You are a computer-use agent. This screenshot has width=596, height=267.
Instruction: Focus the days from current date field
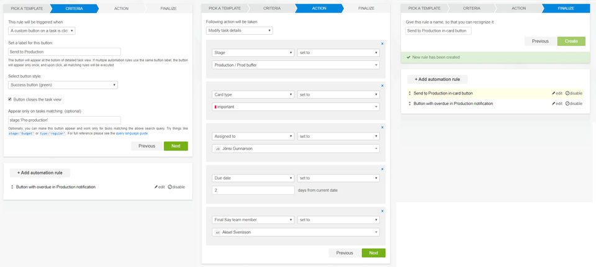tap(253, 190)
